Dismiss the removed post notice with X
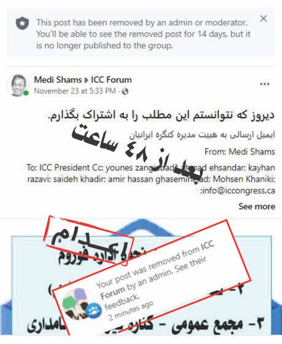Viewport: 282px width, 344px height. [264, 18]
